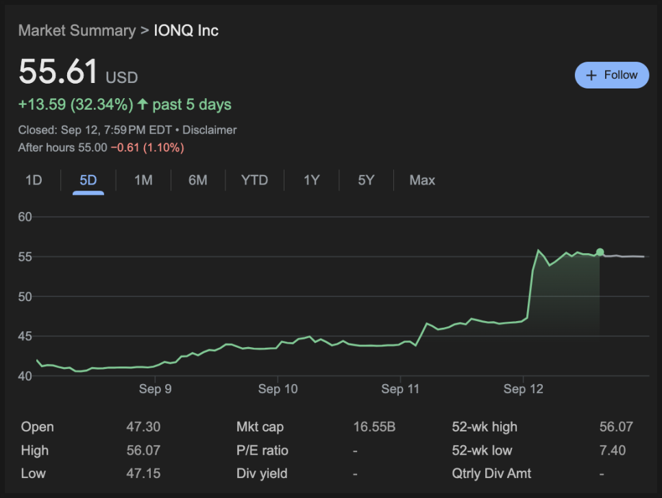Select the YTD range tab
This screenshot has width=662, height=498.
pyautogui.click(x=254, y=180)
